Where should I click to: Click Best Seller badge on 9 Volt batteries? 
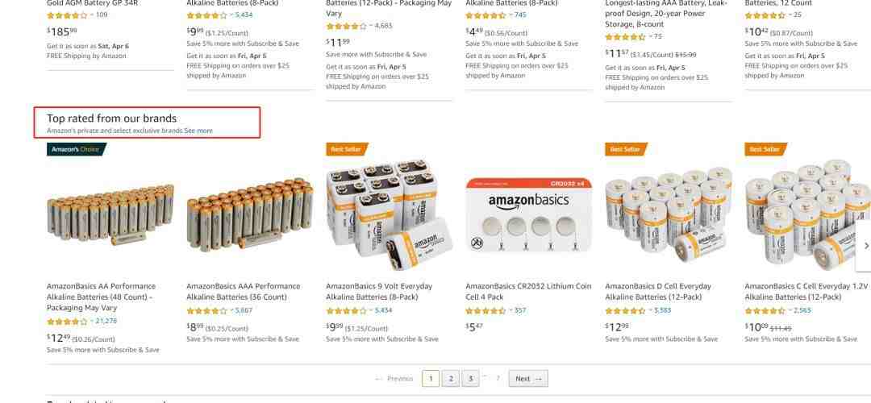click(x=347, y=149)
